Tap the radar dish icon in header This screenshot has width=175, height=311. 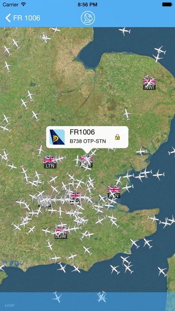[x=87, y=18]
